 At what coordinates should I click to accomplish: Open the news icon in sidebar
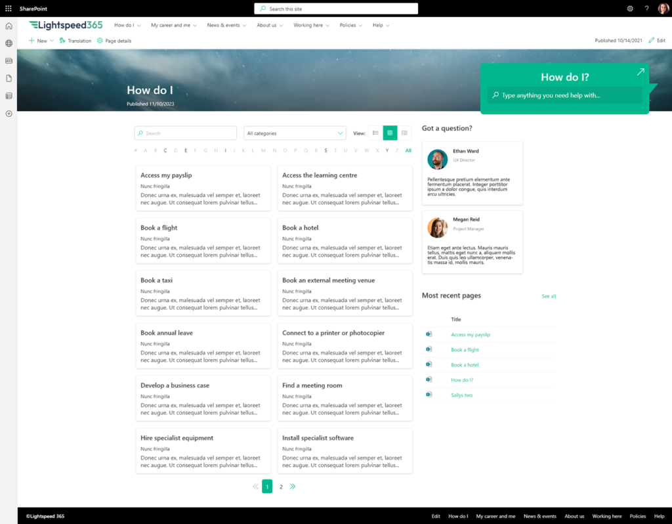point(9,61)
